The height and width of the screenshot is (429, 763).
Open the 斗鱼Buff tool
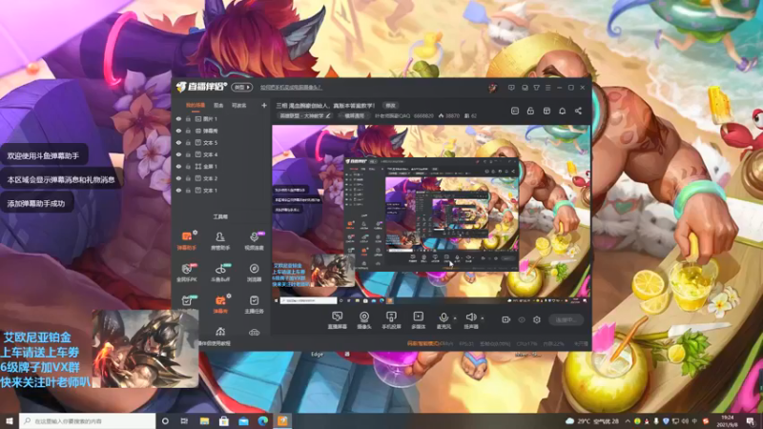tap(220, 273)
